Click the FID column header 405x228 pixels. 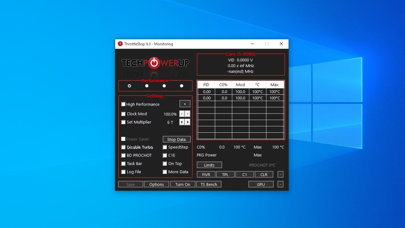pyautogui.click(x=206, y=85)
